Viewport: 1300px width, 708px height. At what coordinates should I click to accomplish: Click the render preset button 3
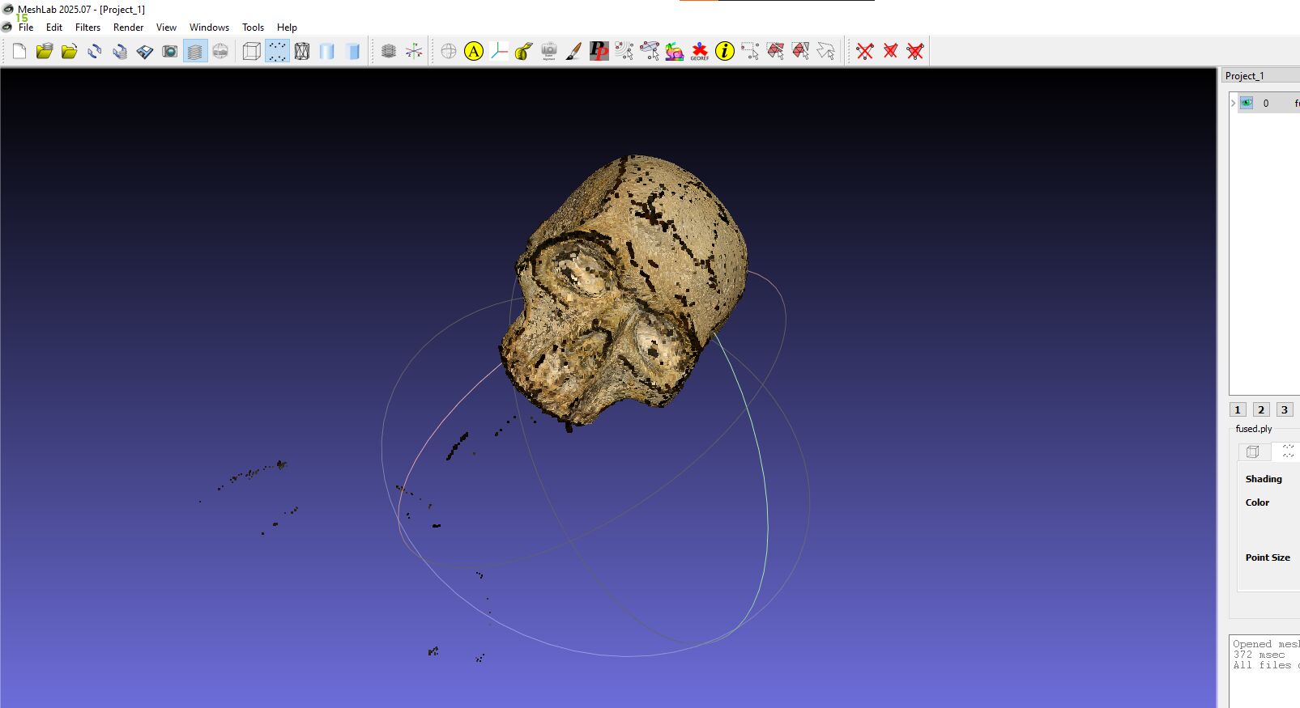click(1284, 409)
